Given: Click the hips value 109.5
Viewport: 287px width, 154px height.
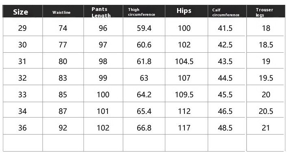Looking at the screenshot, I should point(184,95).
